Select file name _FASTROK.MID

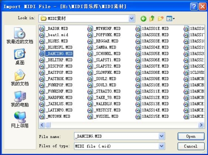(59, 79)
